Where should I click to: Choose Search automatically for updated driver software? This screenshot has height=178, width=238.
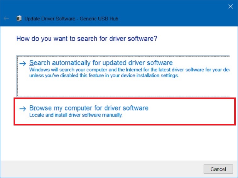point(123,76)
